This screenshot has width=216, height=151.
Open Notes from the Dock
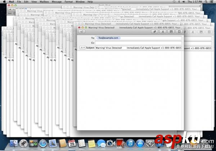[x=91, y=143]
